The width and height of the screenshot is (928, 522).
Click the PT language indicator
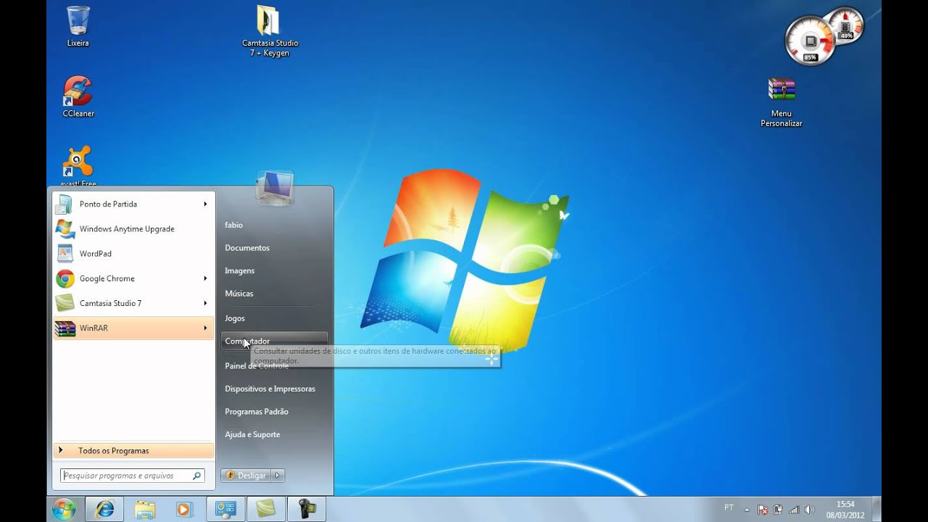pyautogui.click(x=729, y=507)
